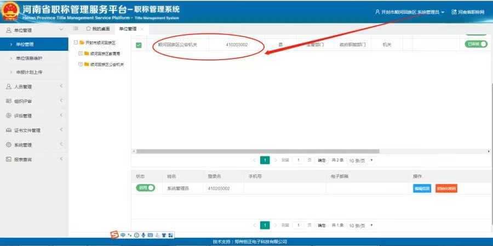Click page number input beside 共1条
The width and height of the screenshot is (493, 246).
(299, 225)
